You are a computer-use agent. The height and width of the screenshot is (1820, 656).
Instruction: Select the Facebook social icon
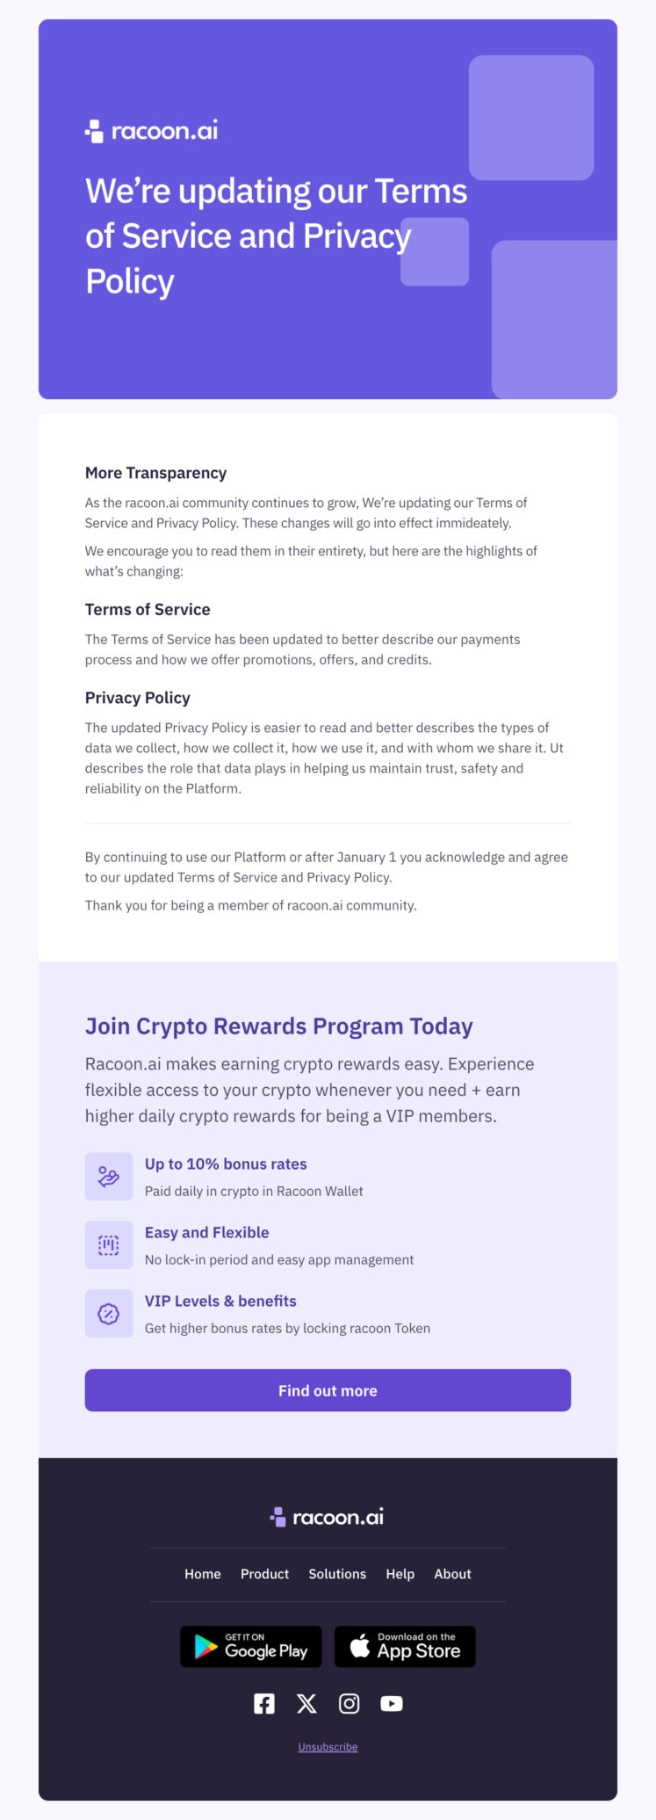[263, 1703]
